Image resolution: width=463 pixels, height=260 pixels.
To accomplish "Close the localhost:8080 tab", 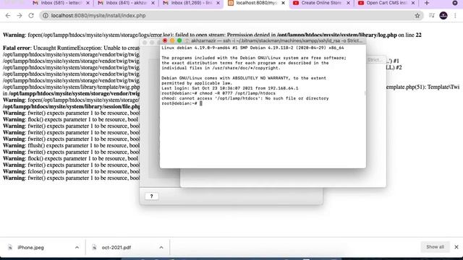I will [x=283, y=3].
